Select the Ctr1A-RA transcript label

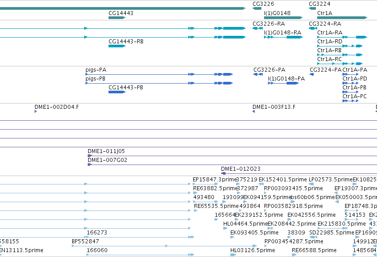(x=330, y=33)
